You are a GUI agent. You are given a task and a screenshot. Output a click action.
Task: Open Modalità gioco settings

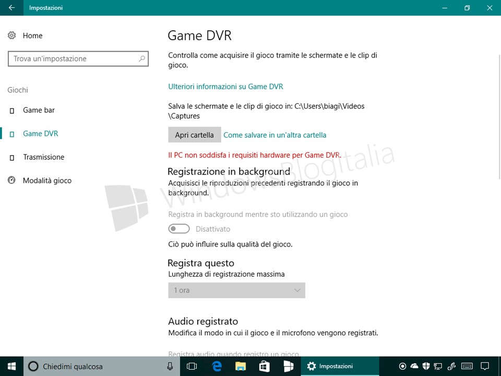[x=47, y=181]
